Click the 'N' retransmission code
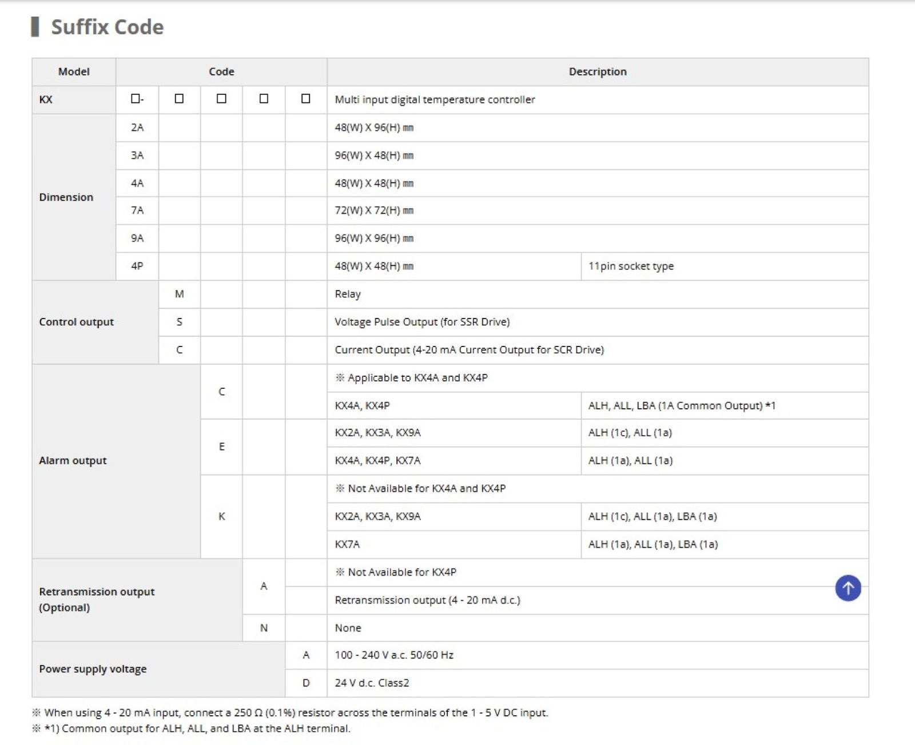Screen dimensions: 915x745 (264, 628)
